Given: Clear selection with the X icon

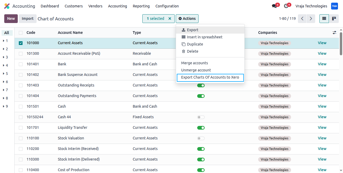Looking at the screenshot, I should point(170,19).
